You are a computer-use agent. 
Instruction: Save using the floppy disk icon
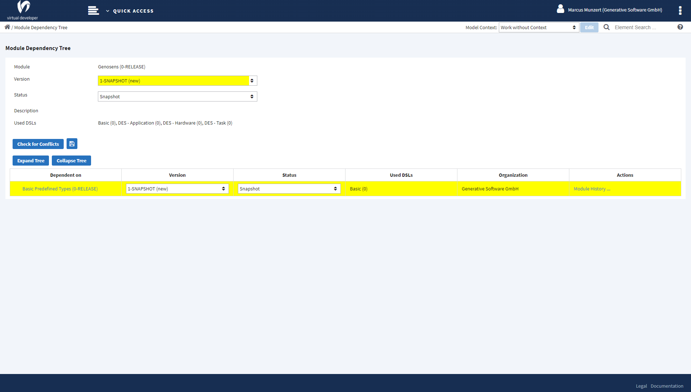click(72, 144)
